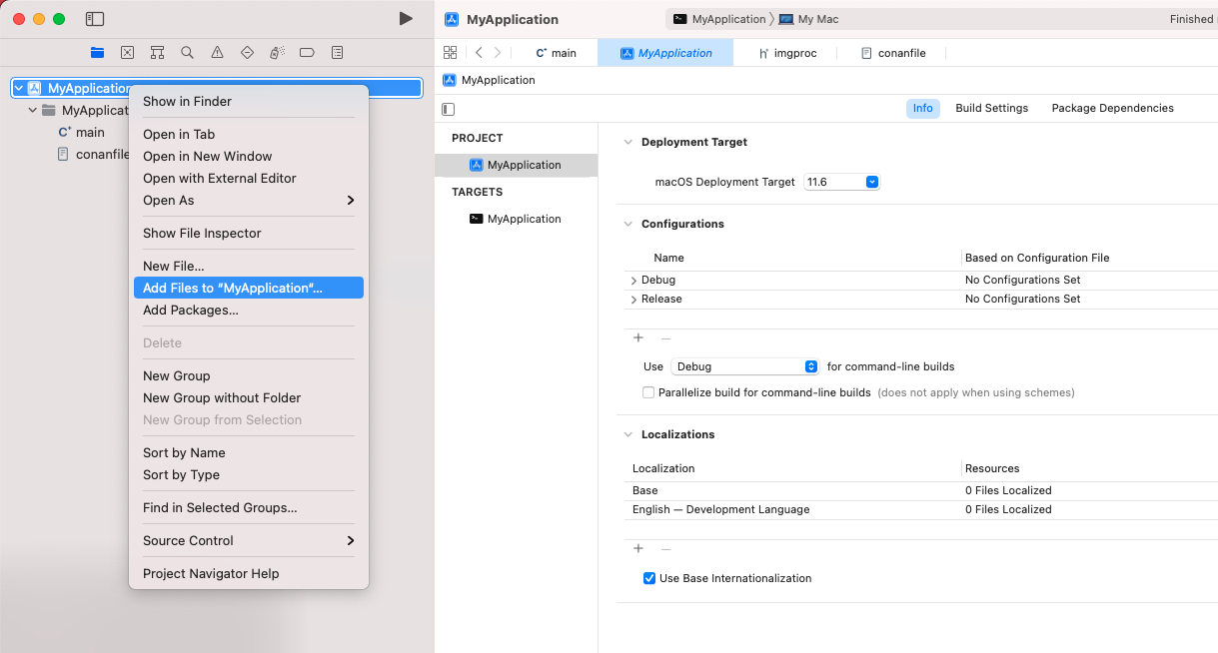Toggle the navigator sidebar button

95,19
